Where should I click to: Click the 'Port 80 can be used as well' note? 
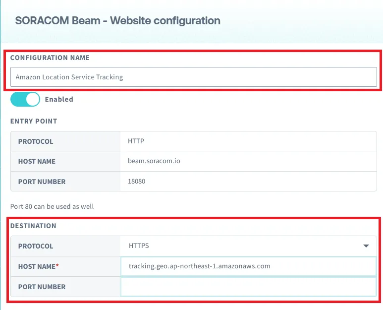pyautogui.click(x=52, y=206)
